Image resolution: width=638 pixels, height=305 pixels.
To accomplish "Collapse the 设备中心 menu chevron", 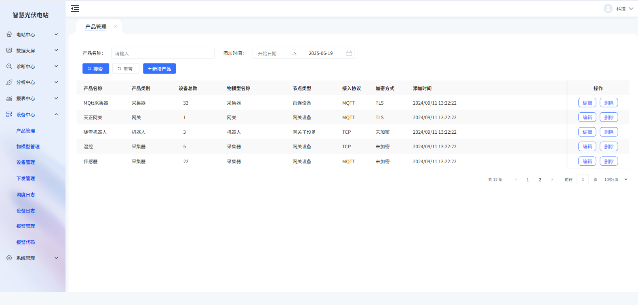I will point(56,114).
